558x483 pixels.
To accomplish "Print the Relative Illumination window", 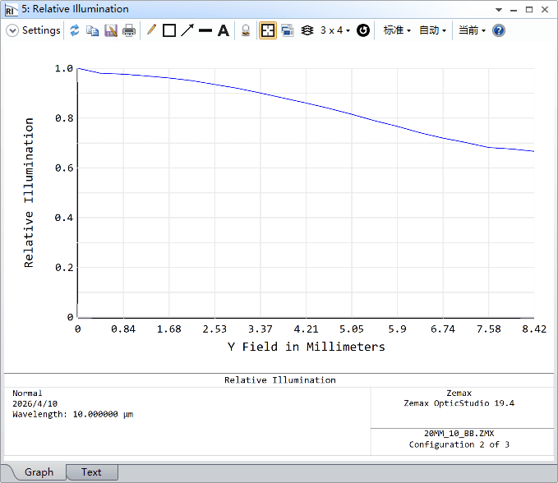I will pos(129,30).
